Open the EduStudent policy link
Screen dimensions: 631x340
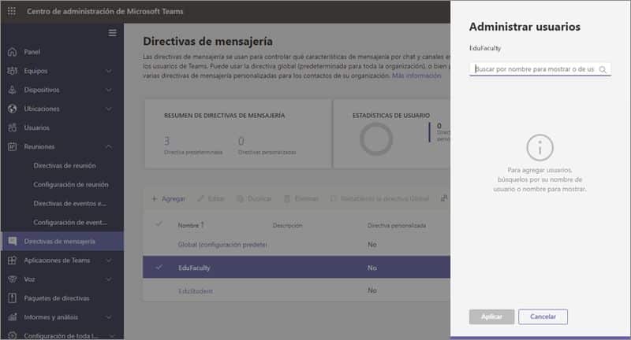[196, 291]
